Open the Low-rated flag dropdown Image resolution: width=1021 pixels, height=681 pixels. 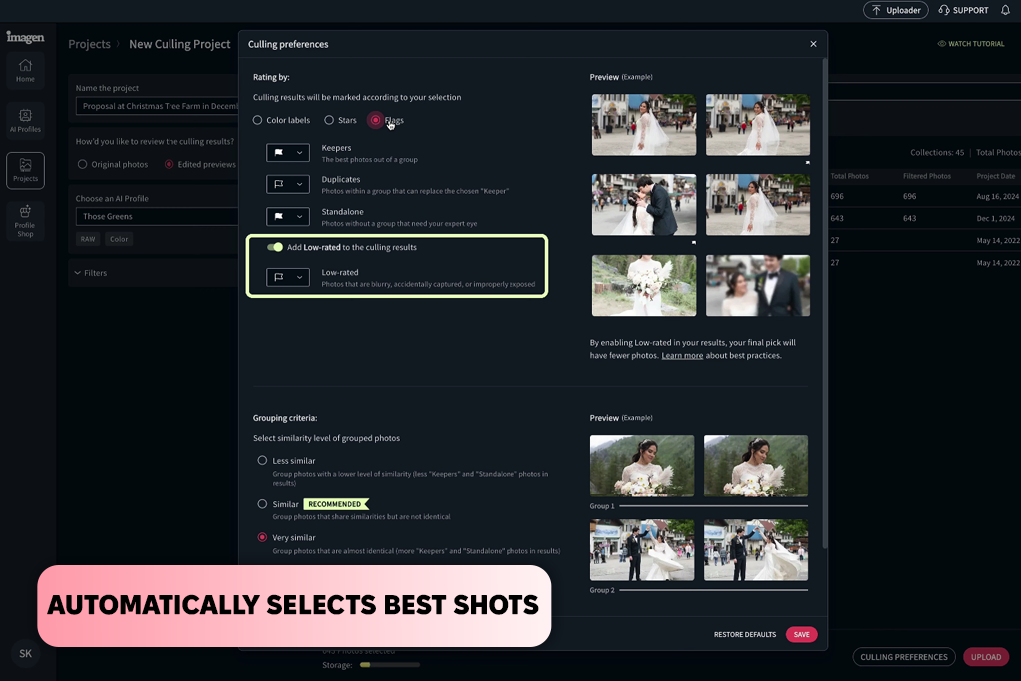click(x=288, y=277)
